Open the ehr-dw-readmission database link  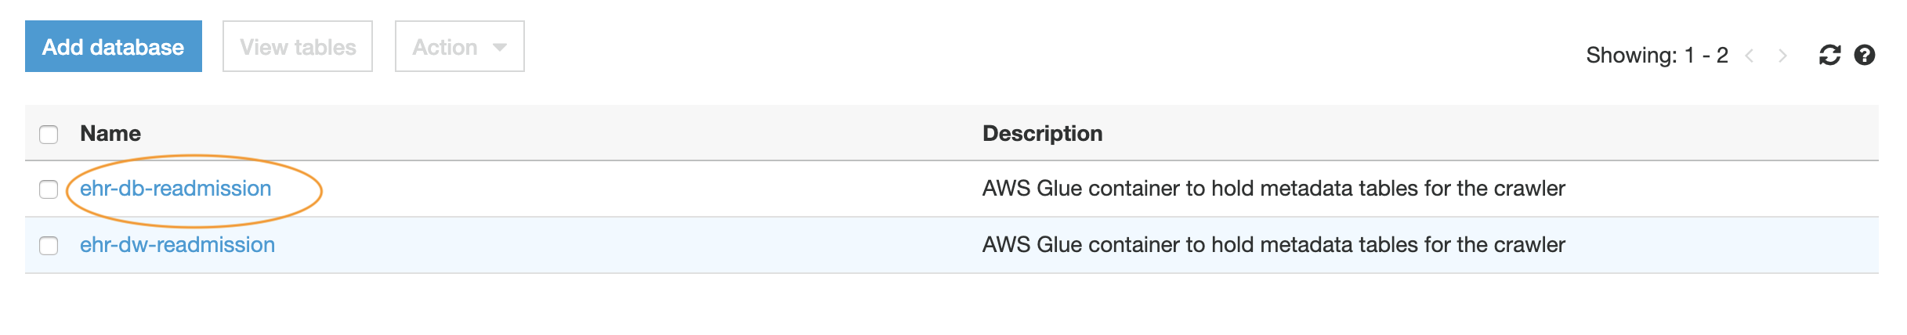coord(177,245)
